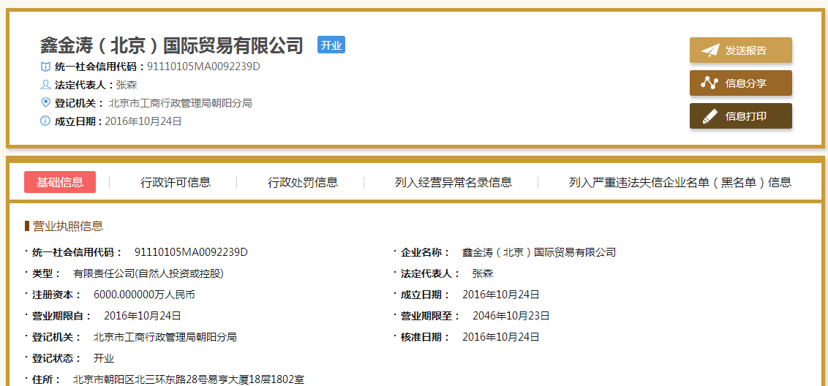Select the 基础信息 tab

(60, 183)
